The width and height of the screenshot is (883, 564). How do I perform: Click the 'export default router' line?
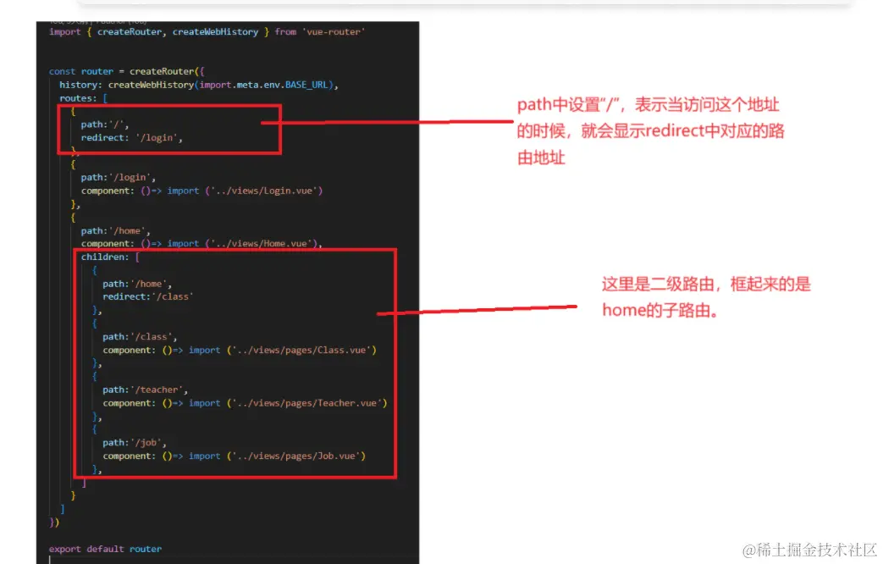point(105,550)
